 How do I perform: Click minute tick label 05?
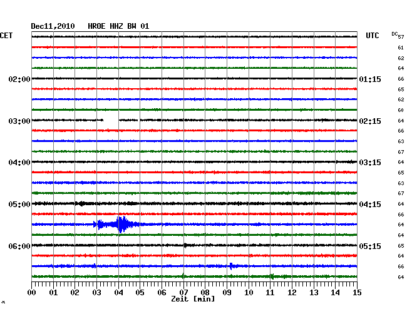(140, 292)
